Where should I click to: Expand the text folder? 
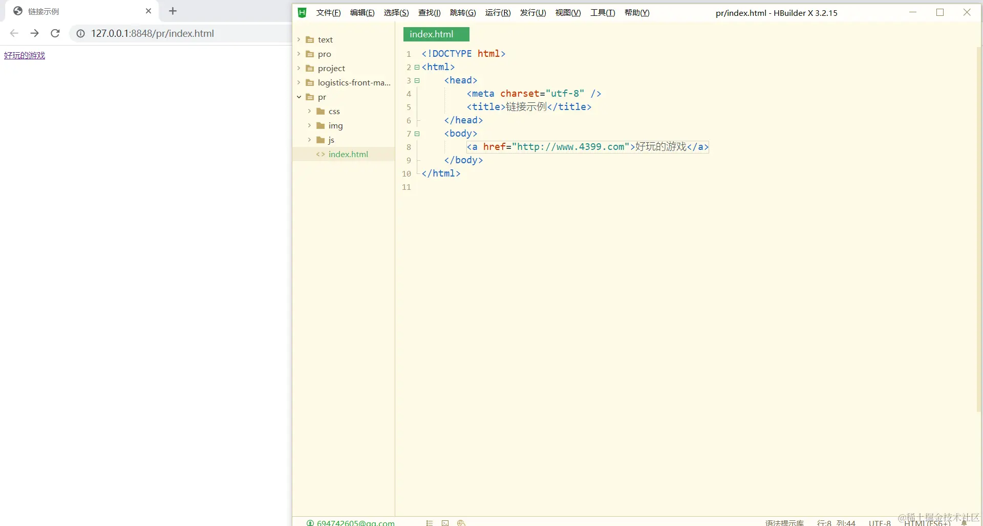tap(298, 39)
